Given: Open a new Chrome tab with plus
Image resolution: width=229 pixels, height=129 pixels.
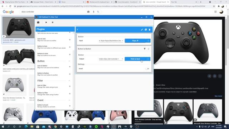Looking at the screenshot, I should coord(201,2).
